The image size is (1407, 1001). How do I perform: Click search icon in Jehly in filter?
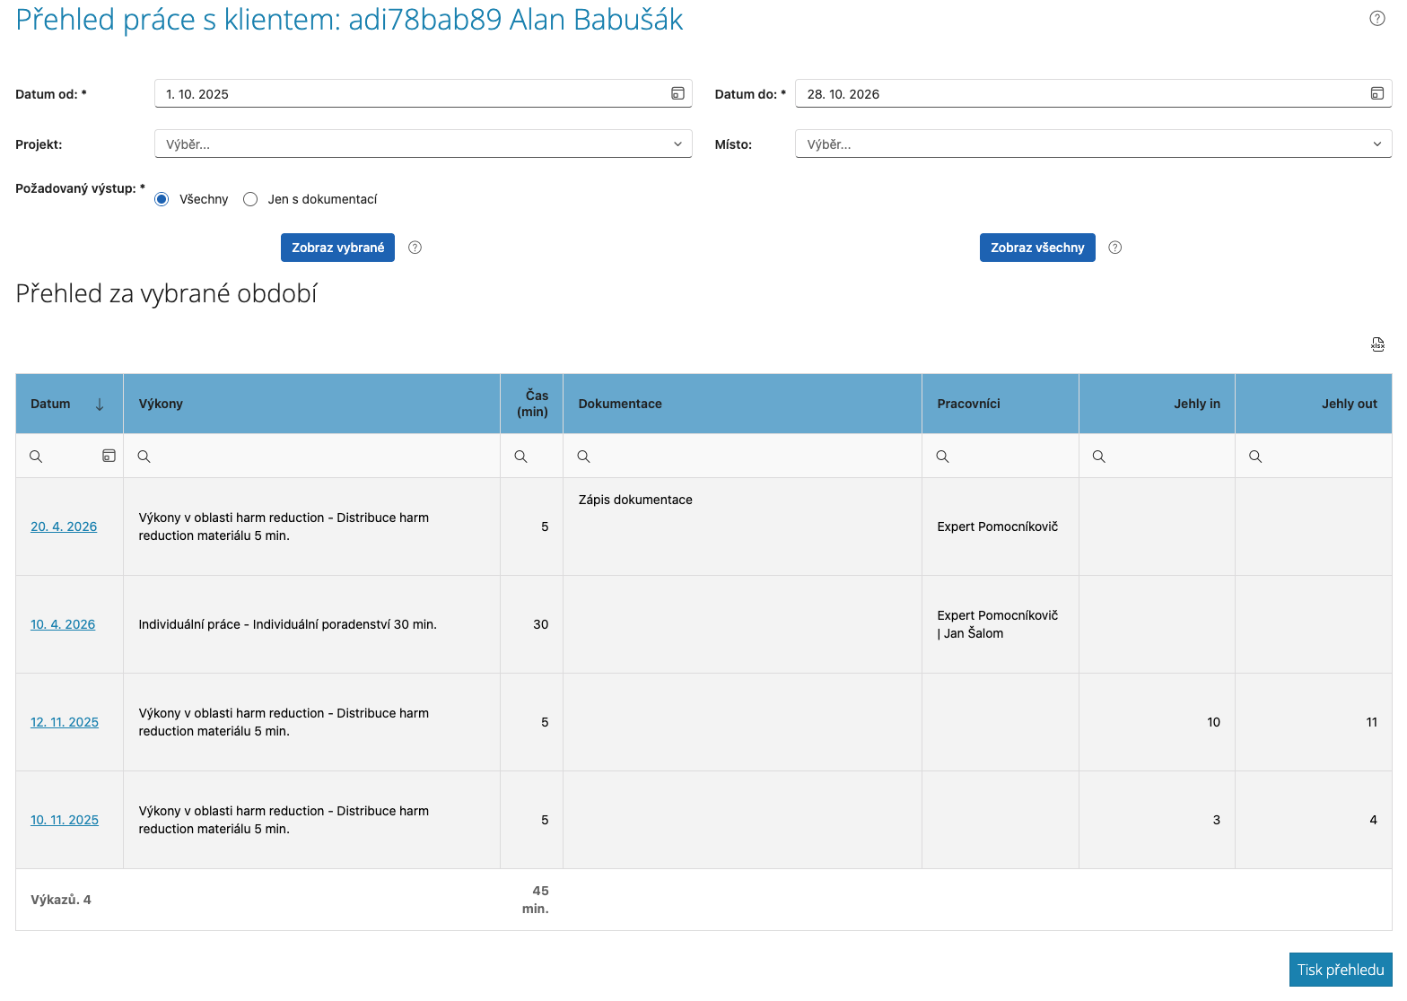coord(1099,457)
